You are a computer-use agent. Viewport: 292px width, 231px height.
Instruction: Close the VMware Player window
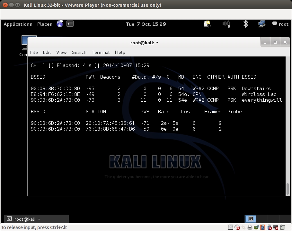tap(5, 5)
